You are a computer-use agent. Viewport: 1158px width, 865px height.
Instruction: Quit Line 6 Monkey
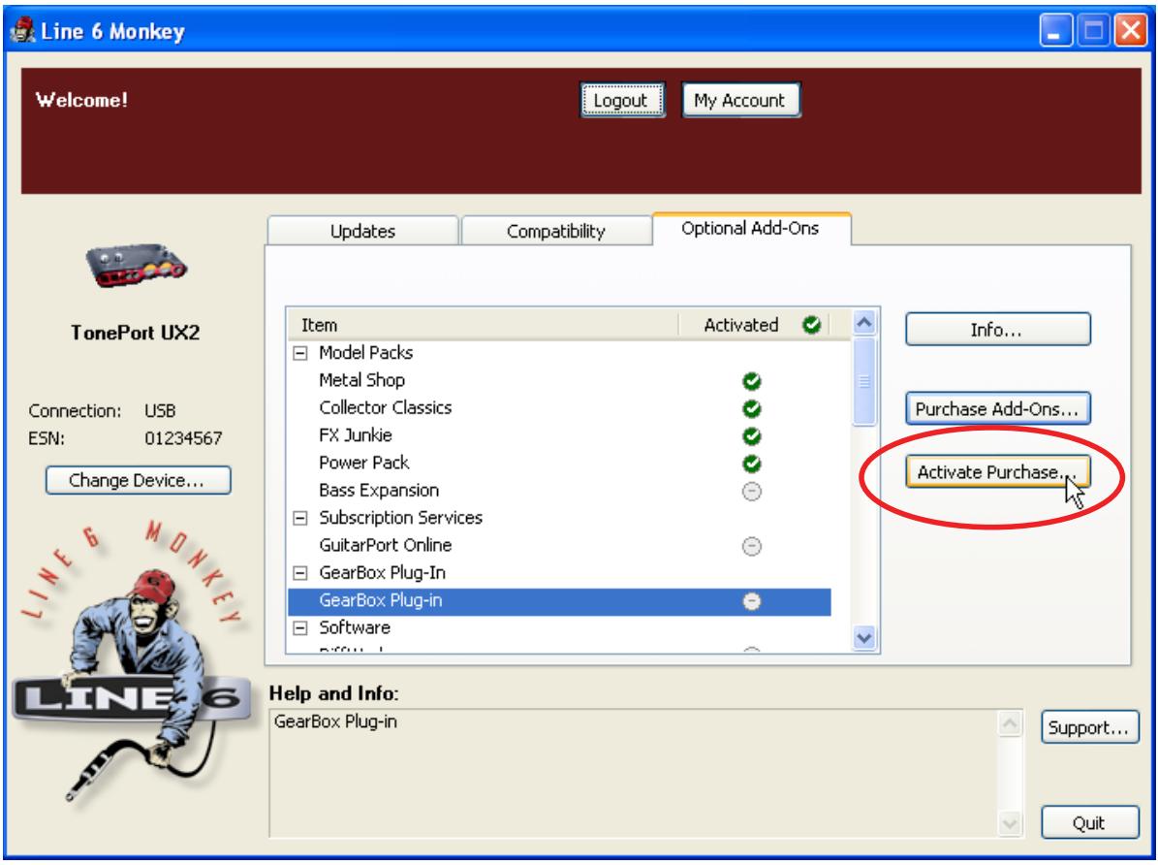[x=1089, y=822]
